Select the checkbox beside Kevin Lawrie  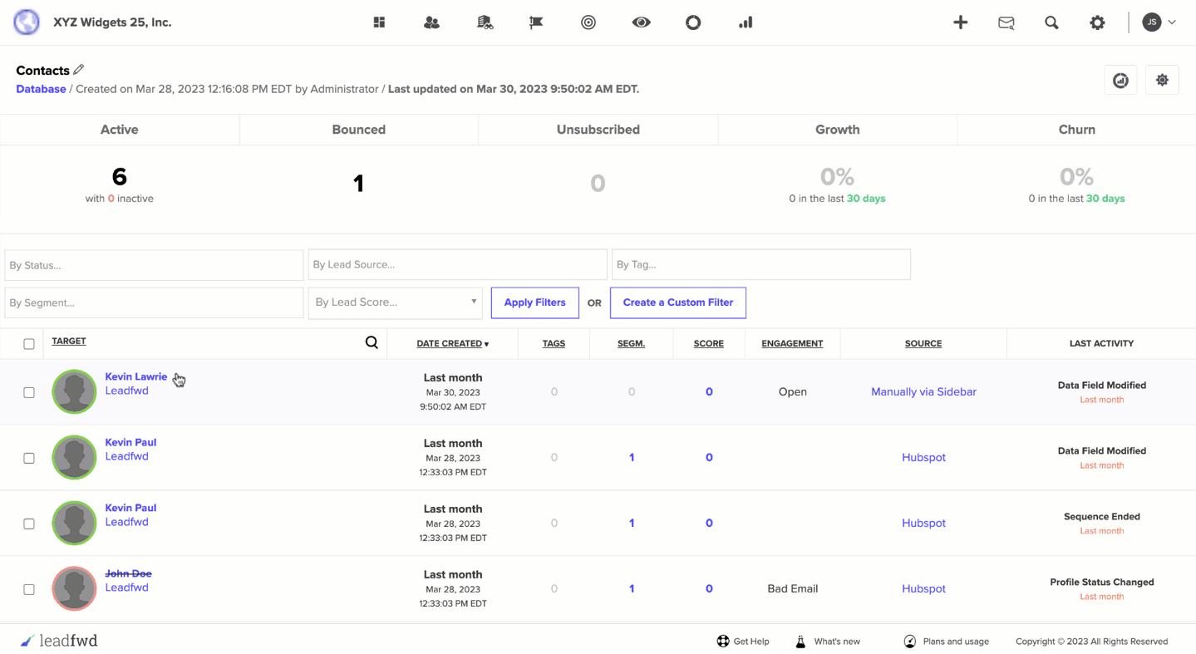click(29, 391)
